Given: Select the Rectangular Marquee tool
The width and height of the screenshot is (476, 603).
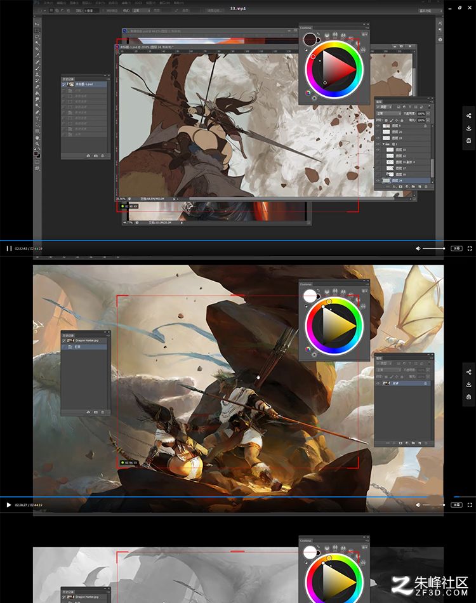Looking at the screenshot, I should 37,30.
